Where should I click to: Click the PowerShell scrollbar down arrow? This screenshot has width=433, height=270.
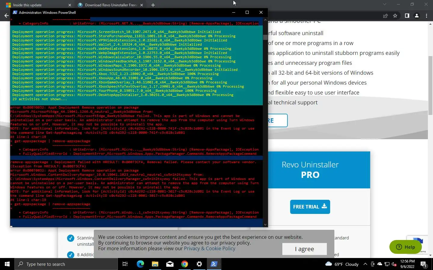pos(265,224)
